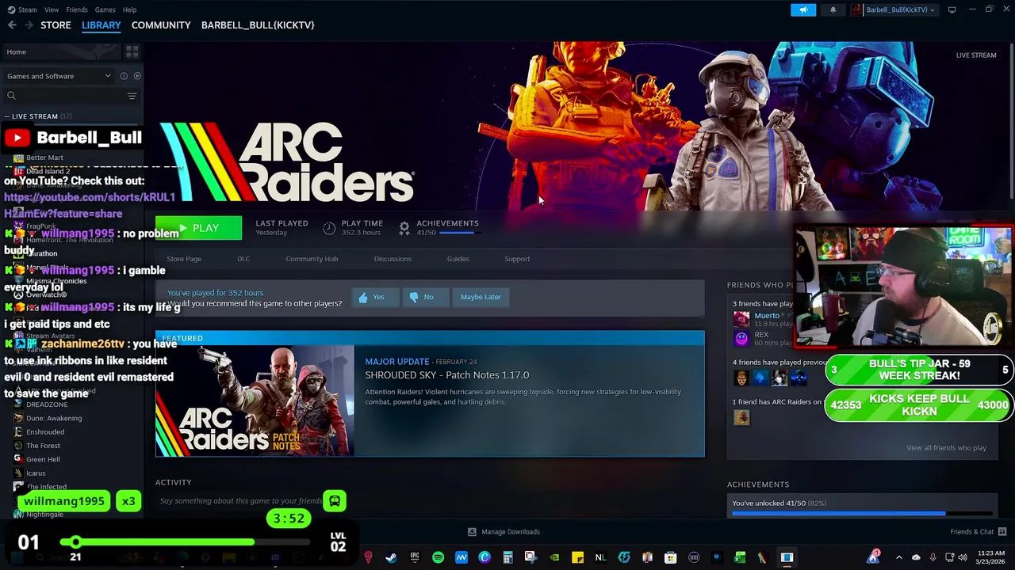Click the library search magnifier icon

tap(11, 96)
